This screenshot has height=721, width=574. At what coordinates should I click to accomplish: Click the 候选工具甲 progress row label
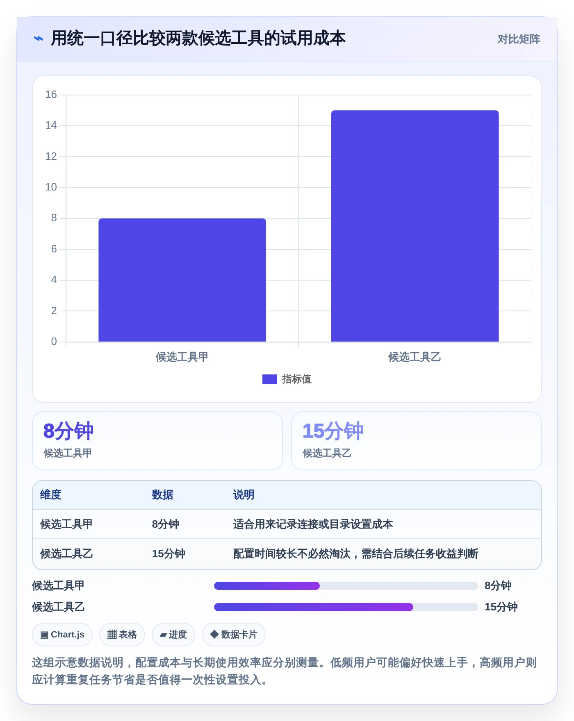point(58,586)
